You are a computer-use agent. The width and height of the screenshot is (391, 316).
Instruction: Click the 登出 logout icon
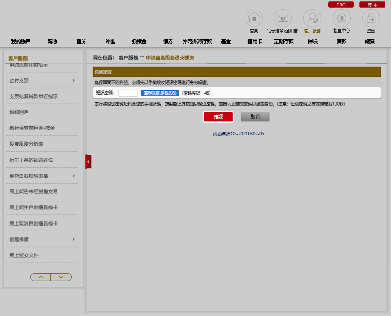[x=371, y=18]
